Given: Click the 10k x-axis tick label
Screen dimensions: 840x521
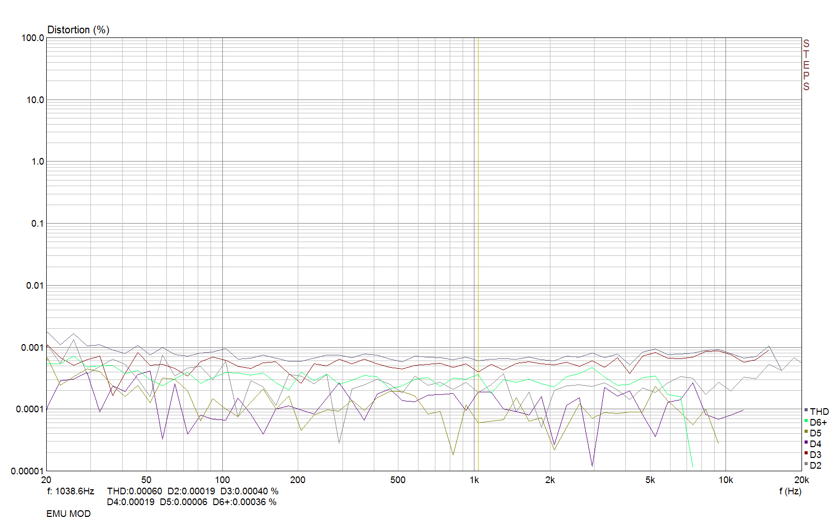Looking at the screenshot, I should pos(726,480).
